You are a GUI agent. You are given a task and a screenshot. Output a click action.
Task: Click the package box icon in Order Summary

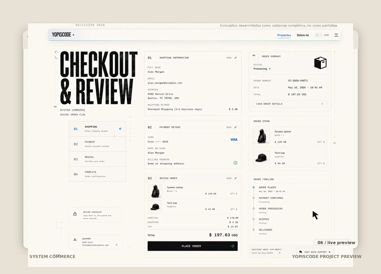(320, 63)
